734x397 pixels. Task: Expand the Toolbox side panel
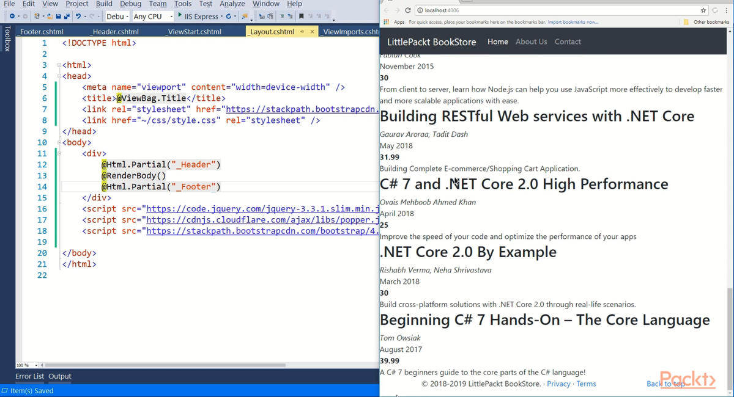tap(7, 38)
